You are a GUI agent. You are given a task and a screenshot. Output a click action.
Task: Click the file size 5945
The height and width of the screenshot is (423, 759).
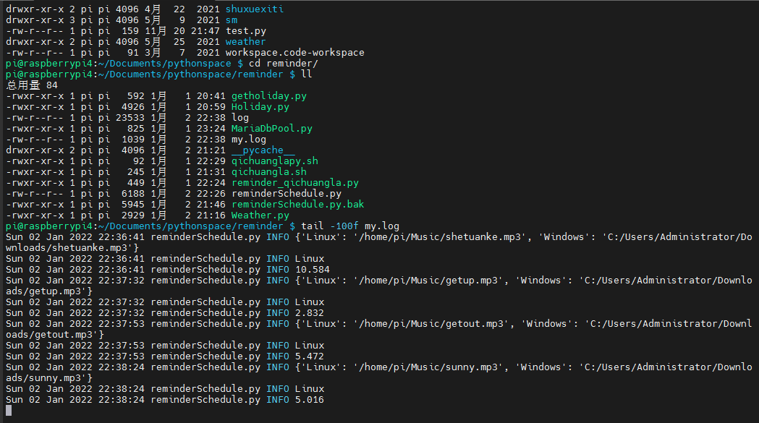(x=133, y=204)
